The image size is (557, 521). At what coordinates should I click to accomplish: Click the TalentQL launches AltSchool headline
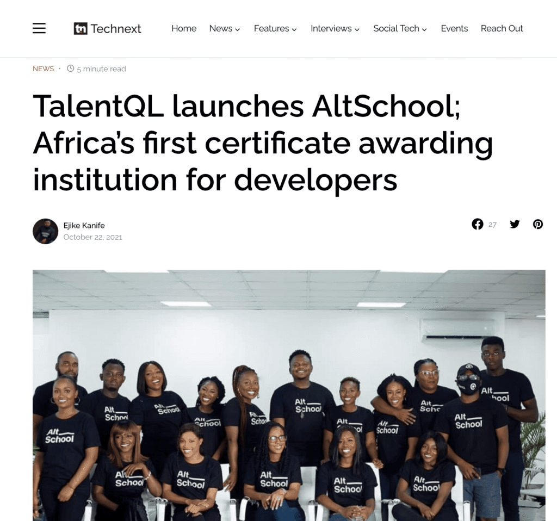[263, 143]
